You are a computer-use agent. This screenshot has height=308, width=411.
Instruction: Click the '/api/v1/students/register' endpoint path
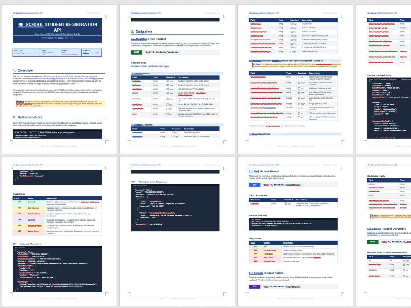162,52
